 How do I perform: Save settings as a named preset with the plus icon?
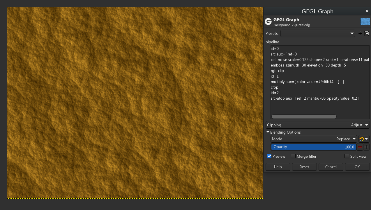360,33
